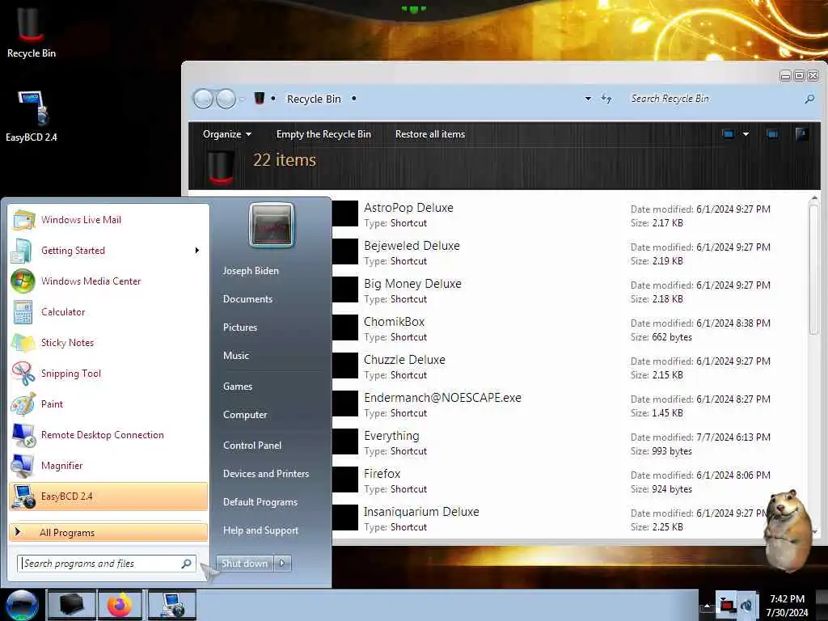
Task: Expand the recent pages dropdown arrow
Action: (242, 99)
